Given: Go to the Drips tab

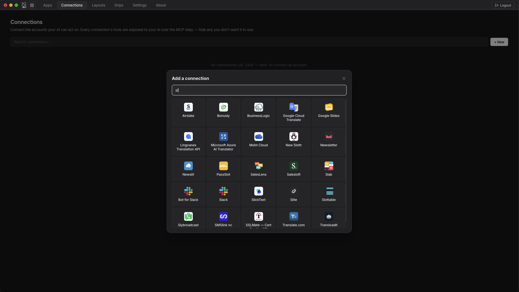Looking at the screenshot, I should click(x=119, y=5).
